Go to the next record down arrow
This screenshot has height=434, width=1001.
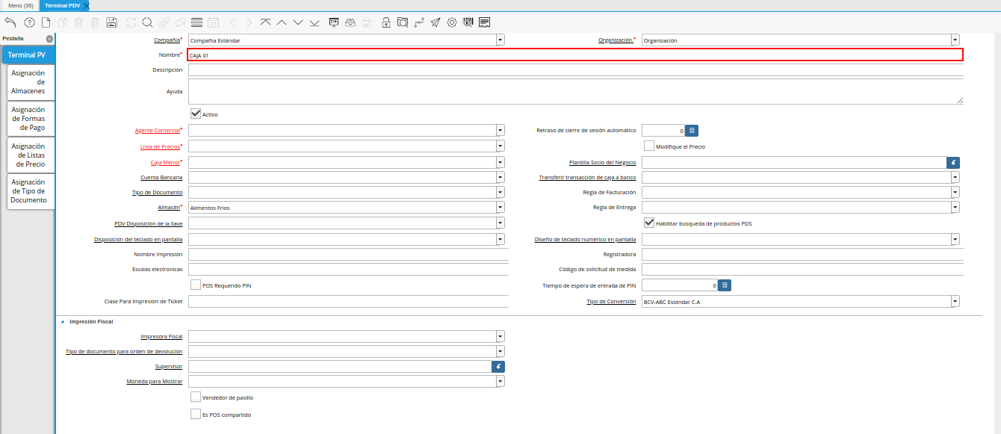point(298,22)
